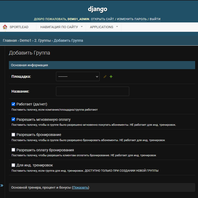Check Для инд. тренировок checkbox

[13, 165]
